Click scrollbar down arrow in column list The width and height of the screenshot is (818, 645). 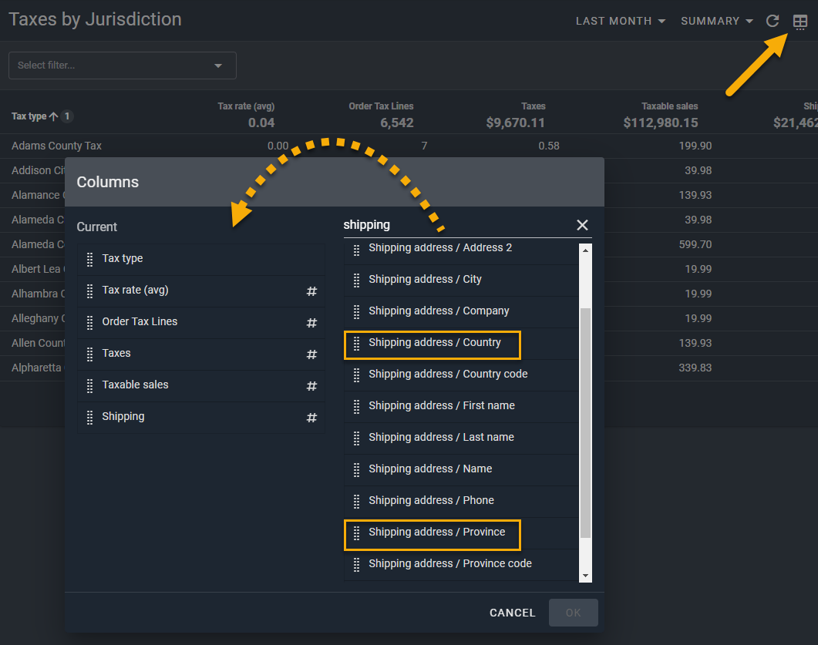point(585,576)
